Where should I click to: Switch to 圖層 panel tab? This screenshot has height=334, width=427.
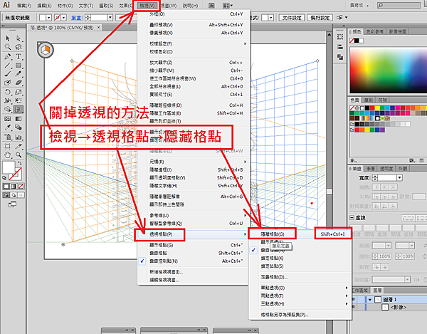[x=377, y=291]
